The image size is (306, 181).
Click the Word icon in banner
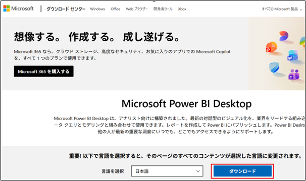(x=292, y=55)
